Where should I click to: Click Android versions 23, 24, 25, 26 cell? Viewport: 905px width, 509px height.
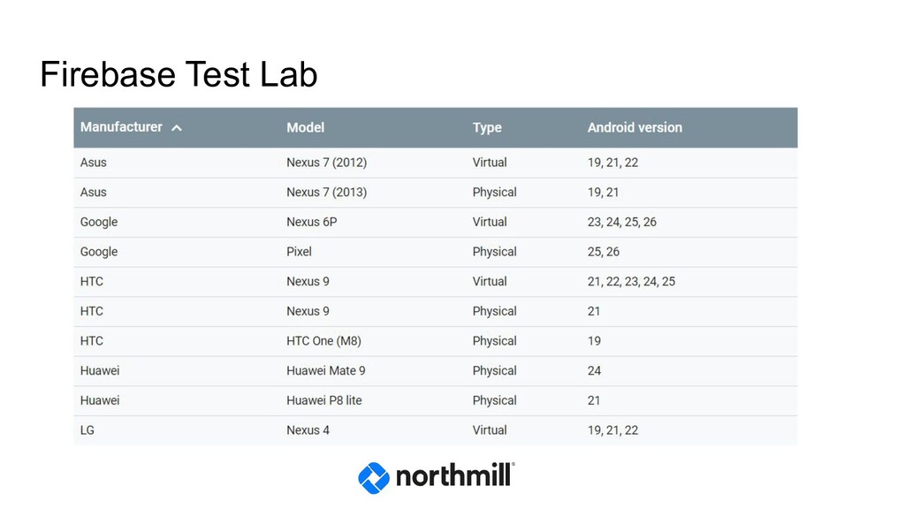(621, 222)
